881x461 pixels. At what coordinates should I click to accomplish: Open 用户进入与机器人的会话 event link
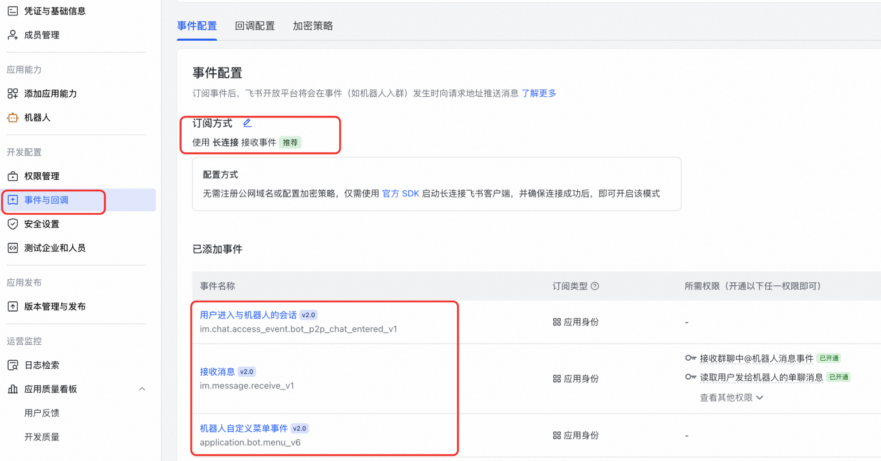click(248, 315)
